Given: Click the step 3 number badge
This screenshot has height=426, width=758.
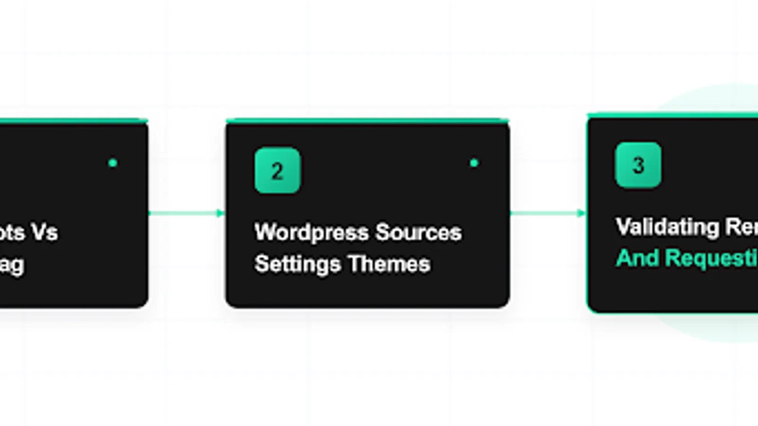Looking at the screenshot, I should [x=638, y=165].
